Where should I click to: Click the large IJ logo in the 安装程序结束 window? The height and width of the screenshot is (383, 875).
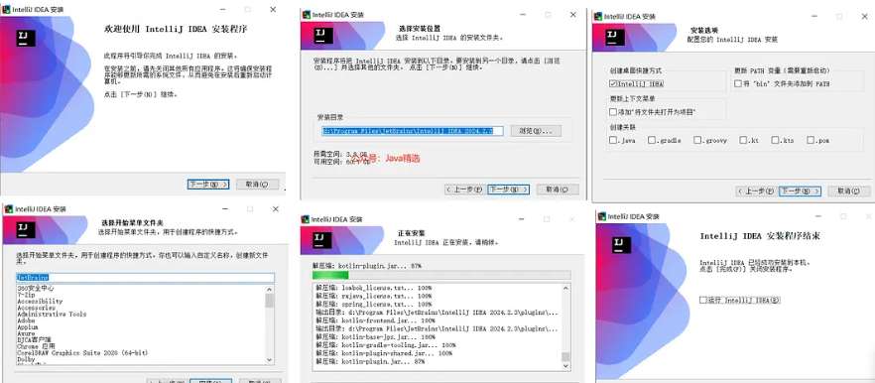coord(622,244)
